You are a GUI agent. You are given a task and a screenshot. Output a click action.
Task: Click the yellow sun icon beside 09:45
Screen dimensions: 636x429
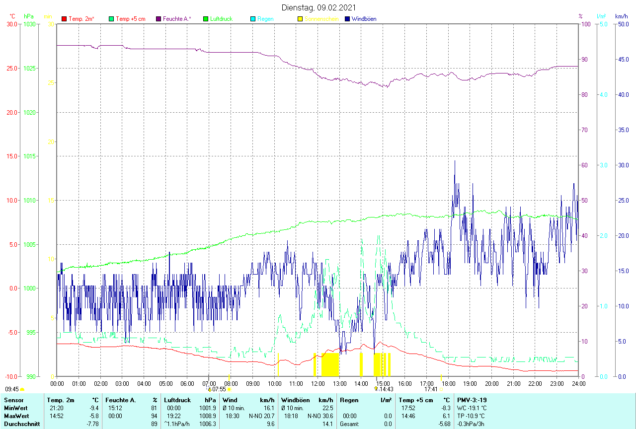pyautogui.click(x=22, y=389)
